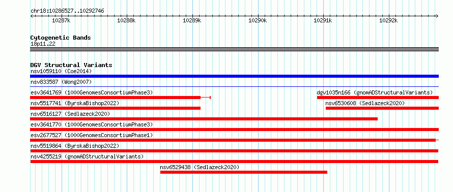Click the nsv5519864 (ByrskaBishop2022) label
The image size is (453, 192).
[x=75, y=146]
